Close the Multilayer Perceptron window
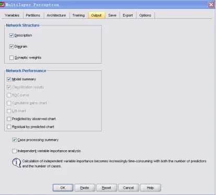 211,5
